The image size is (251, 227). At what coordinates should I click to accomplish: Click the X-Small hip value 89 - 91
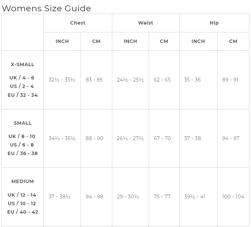[230, 80]
